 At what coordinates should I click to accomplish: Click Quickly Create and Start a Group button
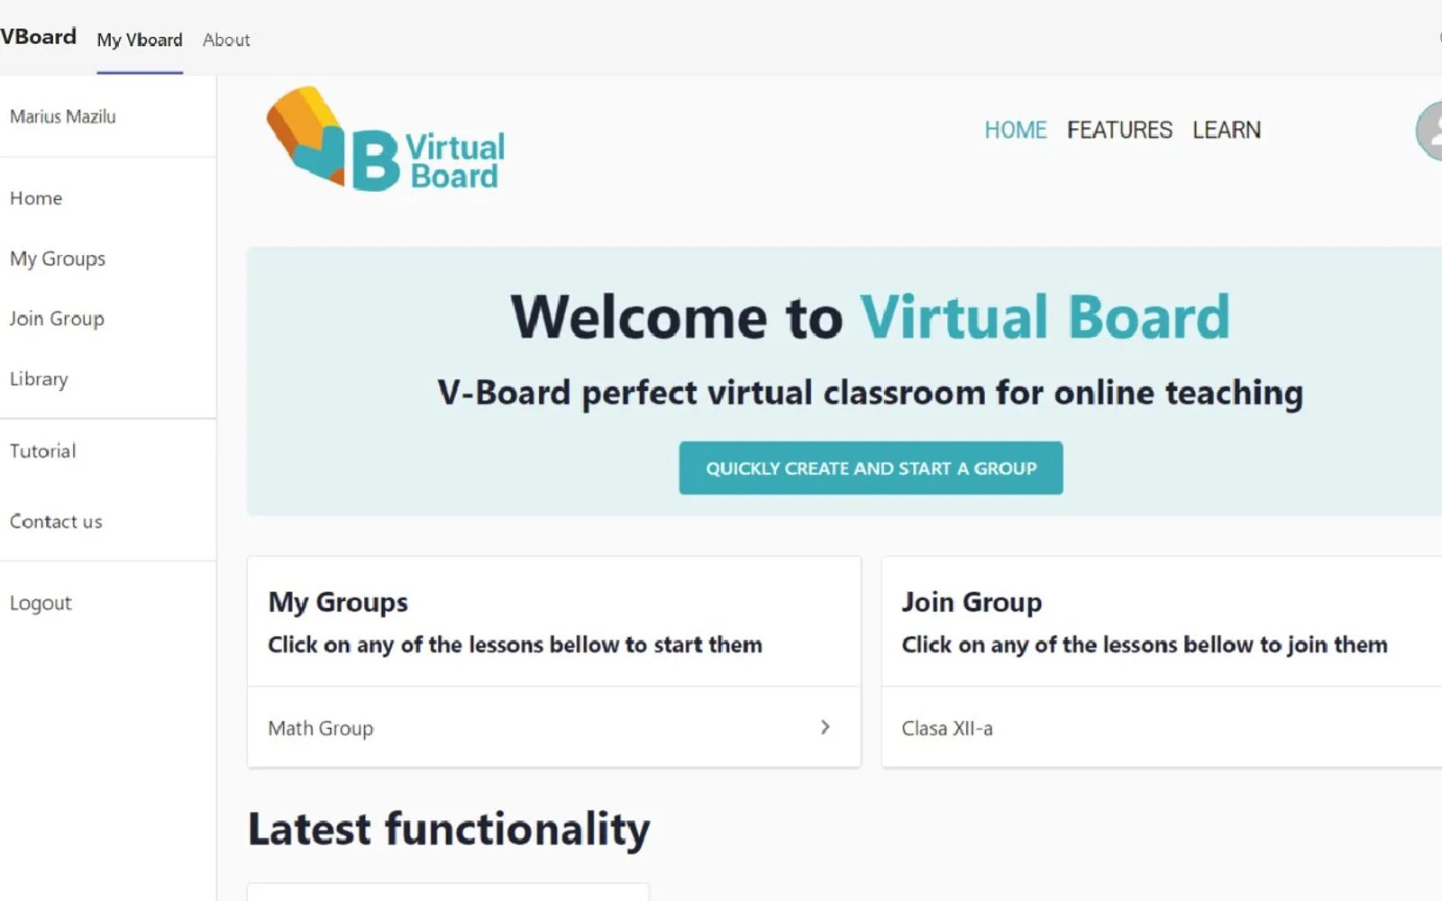click(x=871, y=468)
